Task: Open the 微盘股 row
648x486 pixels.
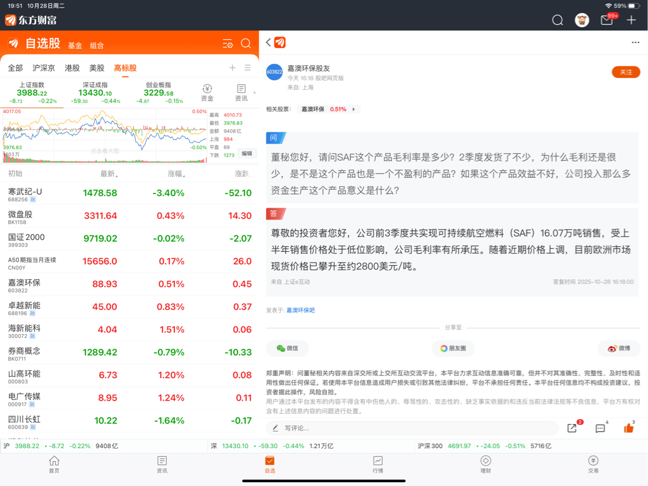Action: 130,216
